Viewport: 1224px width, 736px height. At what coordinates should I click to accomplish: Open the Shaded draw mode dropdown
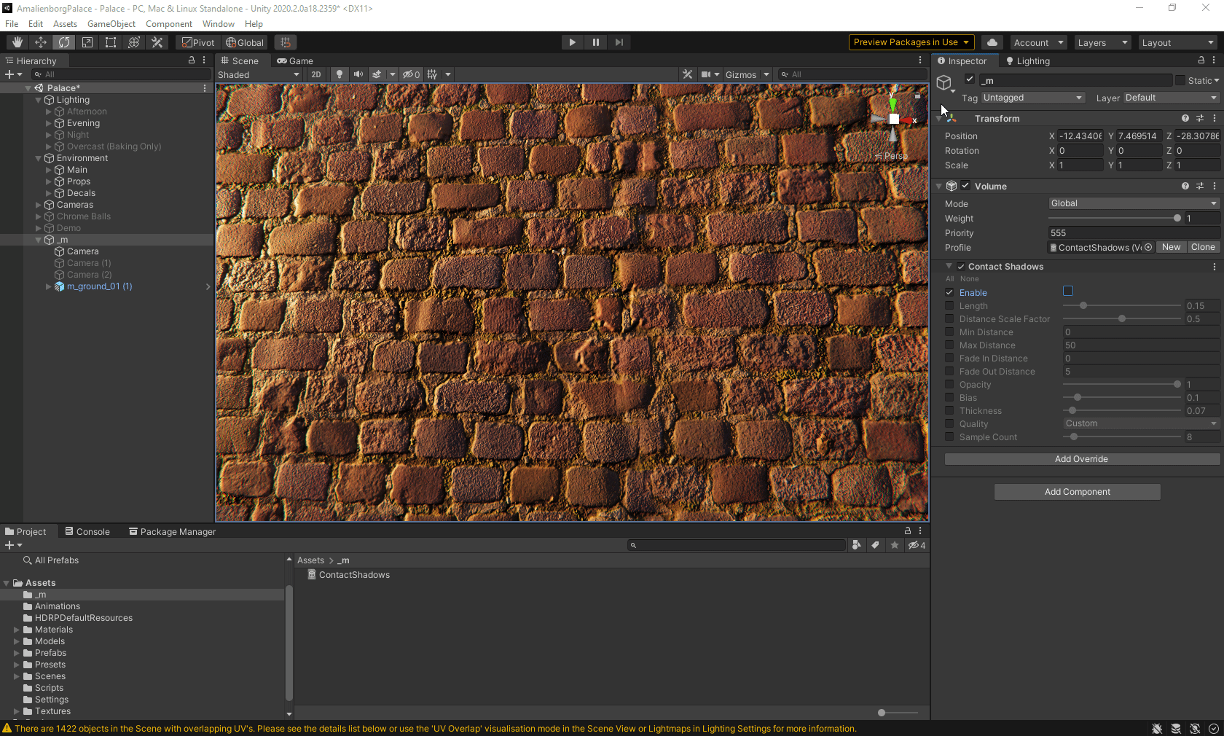[x=259, y=74]
